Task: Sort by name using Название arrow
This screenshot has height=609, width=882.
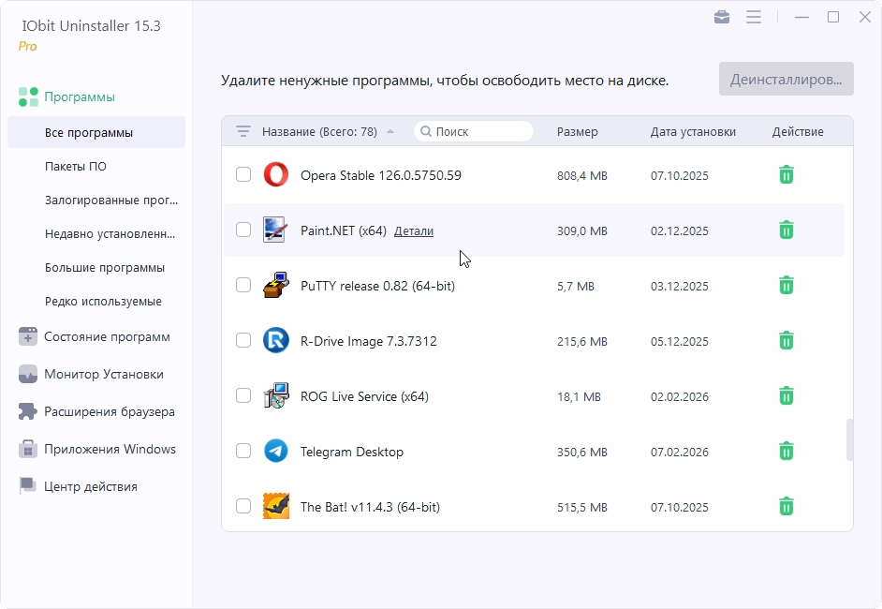Action: tap(390, 132)
